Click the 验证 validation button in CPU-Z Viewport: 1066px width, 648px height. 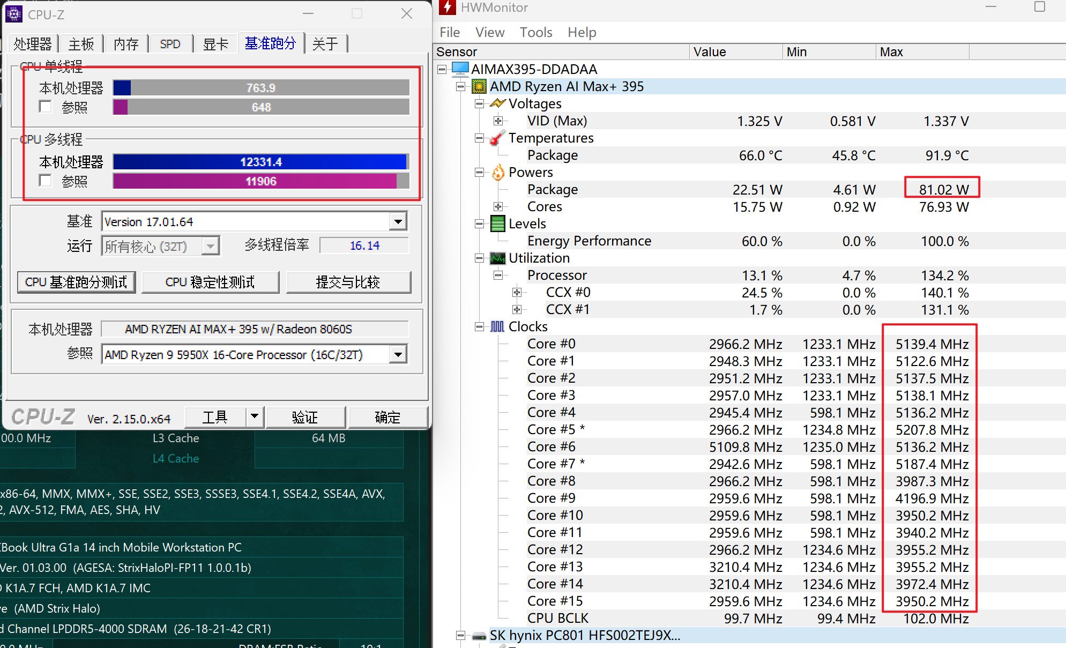point(305,417)
